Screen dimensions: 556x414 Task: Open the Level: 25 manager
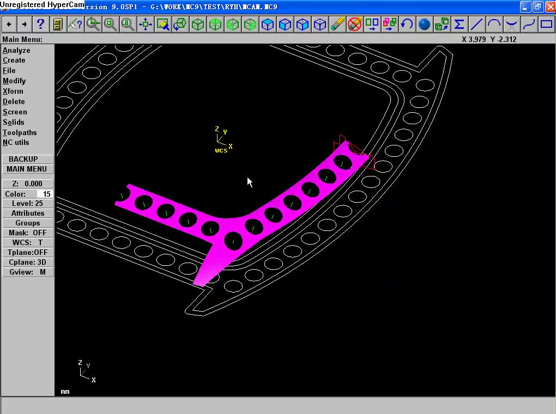click(28, 203)
